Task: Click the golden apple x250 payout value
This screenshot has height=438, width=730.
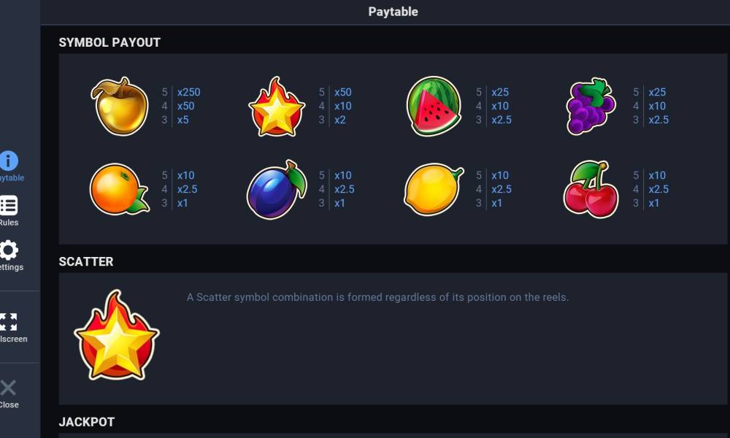Action: 188,92
